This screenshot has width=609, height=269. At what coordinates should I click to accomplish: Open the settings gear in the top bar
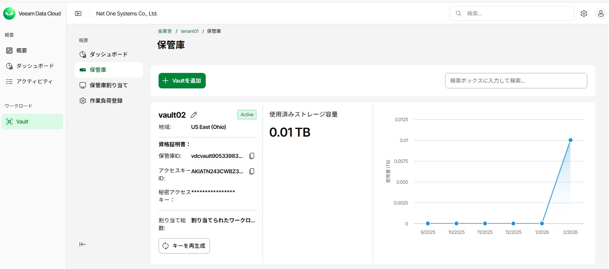point(584,14)
